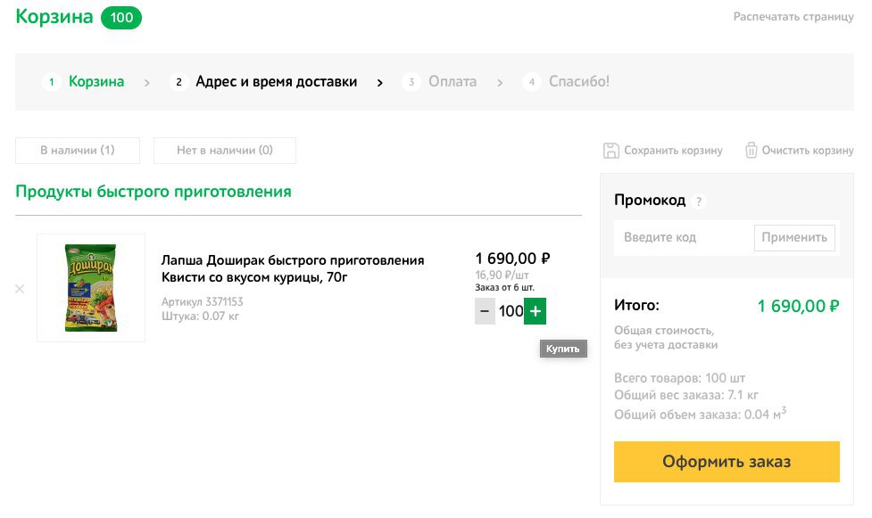
Task: Click 'Промокод' section heading
Action: click(650, 201)
